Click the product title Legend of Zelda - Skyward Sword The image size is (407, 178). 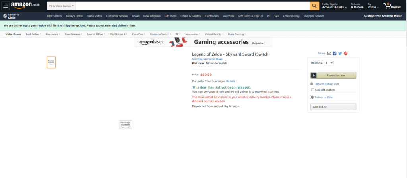tap(231, 54)
